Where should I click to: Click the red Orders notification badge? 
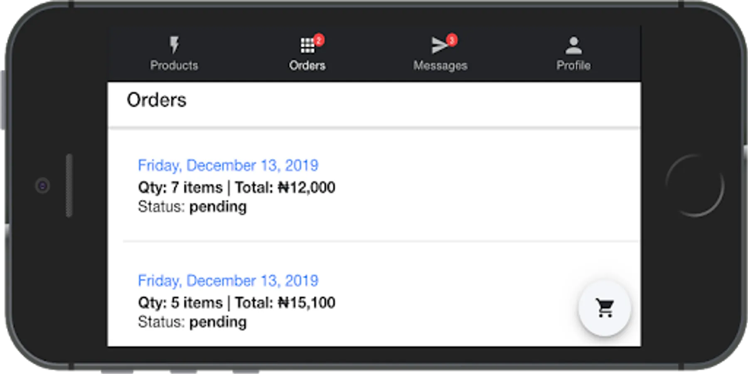pos(319,40)
